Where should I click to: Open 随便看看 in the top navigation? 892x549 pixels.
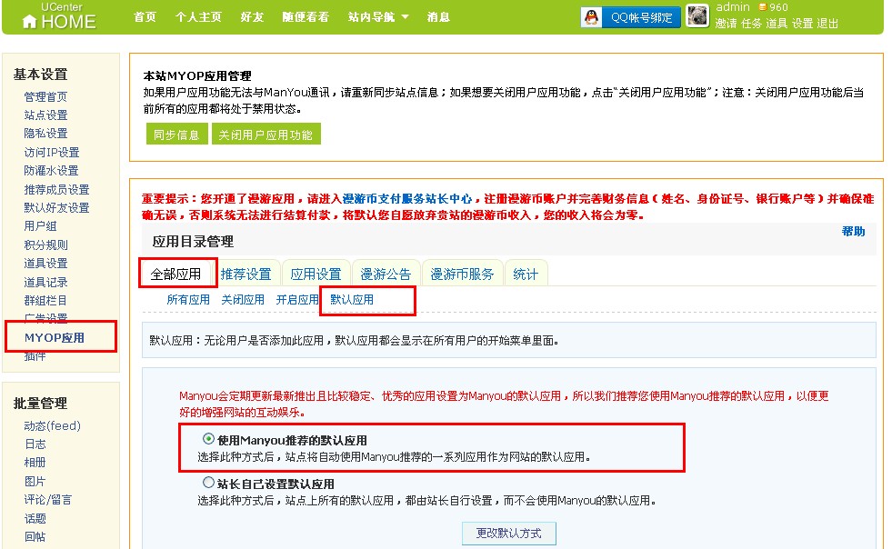[306, 17]
